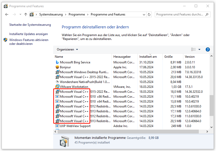Open help via the question mark icon
The image size is (216, 151).
[208, 49]
